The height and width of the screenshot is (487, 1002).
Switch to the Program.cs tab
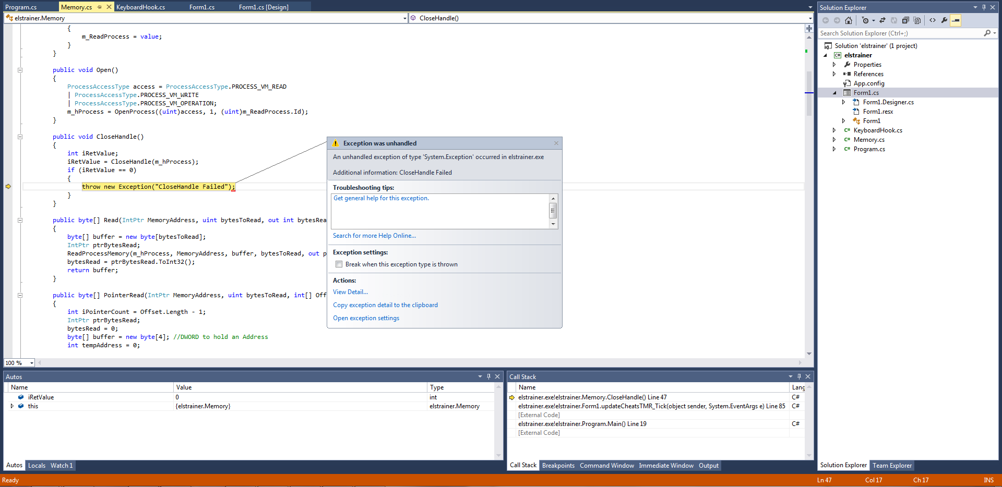tap(21, 7)
